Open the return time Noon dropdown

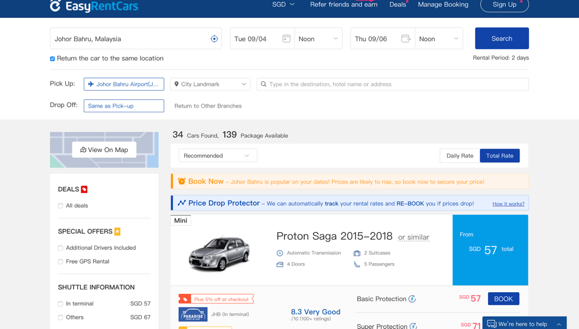pos(439,39)
